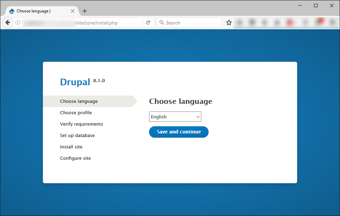Image resolution: width=340 pixels, height=216 pixels.
Task: Bookmark this page with the star icon
Action: [229, 22]
